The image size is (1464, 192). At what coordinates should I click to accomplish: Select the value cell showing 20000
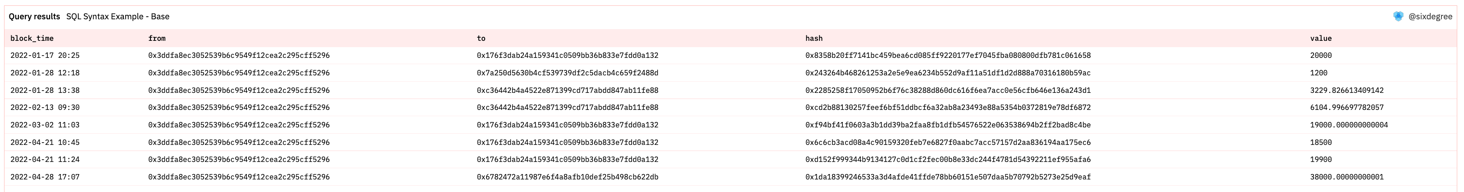click(1321, 56)
